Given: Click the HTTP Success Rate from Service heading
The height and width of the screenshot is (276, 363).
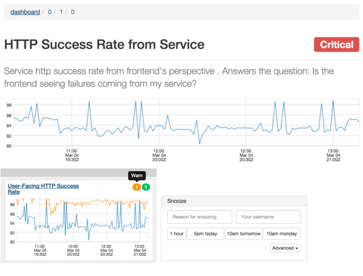Looking at the screenshot, I should tap(104, 45).
